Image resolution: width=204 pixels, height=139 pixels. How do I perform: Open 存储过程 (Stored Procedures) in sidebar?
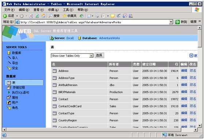[x=19, y=88]
